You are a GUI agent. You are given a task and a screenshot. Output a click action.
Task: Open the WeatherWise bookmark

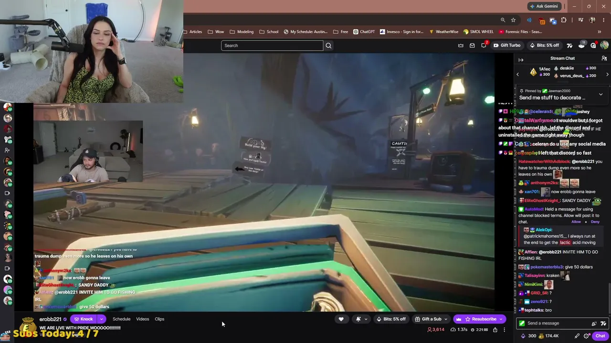tap(443, 32)
